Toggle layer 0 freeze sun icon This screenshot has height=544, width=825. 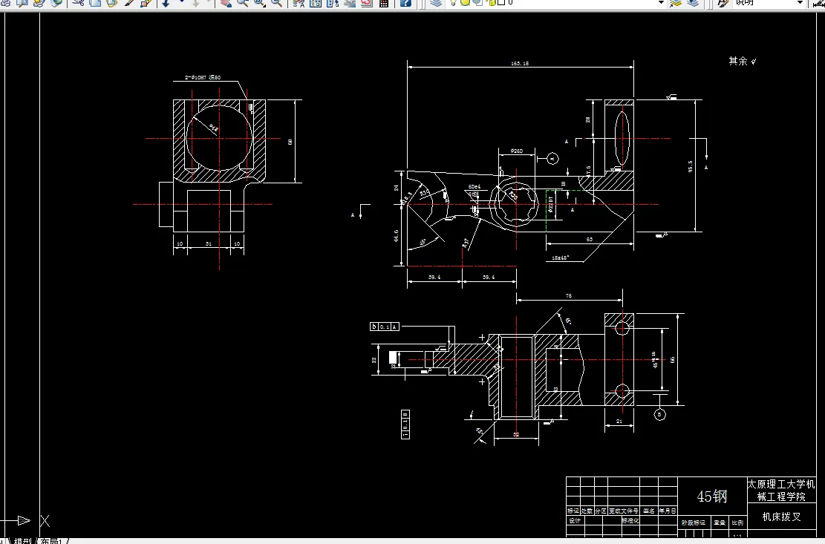click(x=465, y=3)
